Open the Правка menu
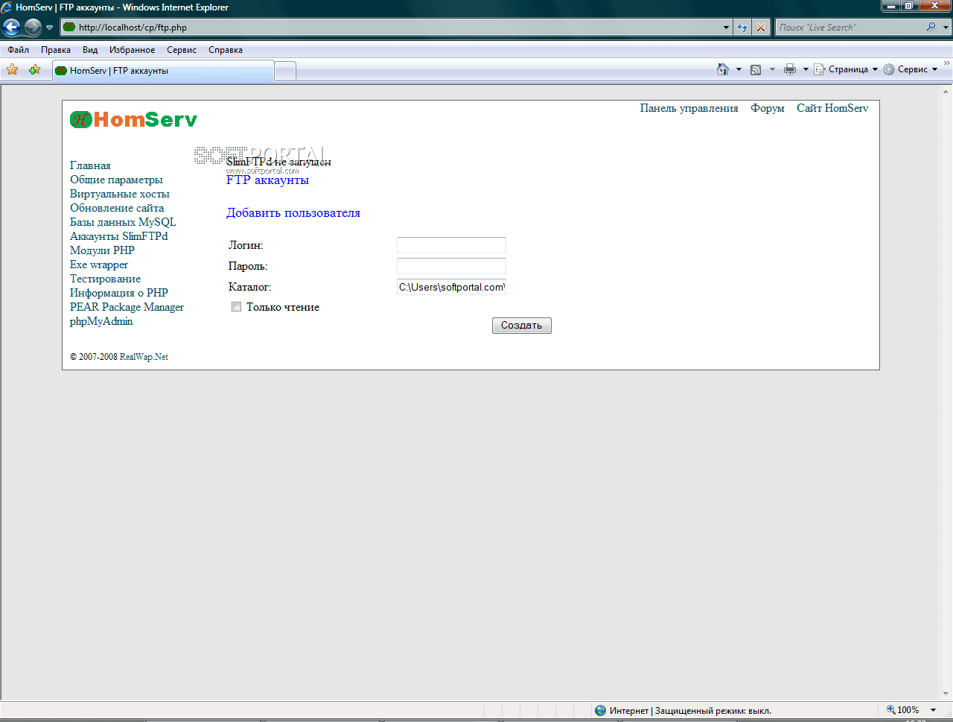Screen dimensions: 953x722 pyautogui.click(x=56, y=50)
